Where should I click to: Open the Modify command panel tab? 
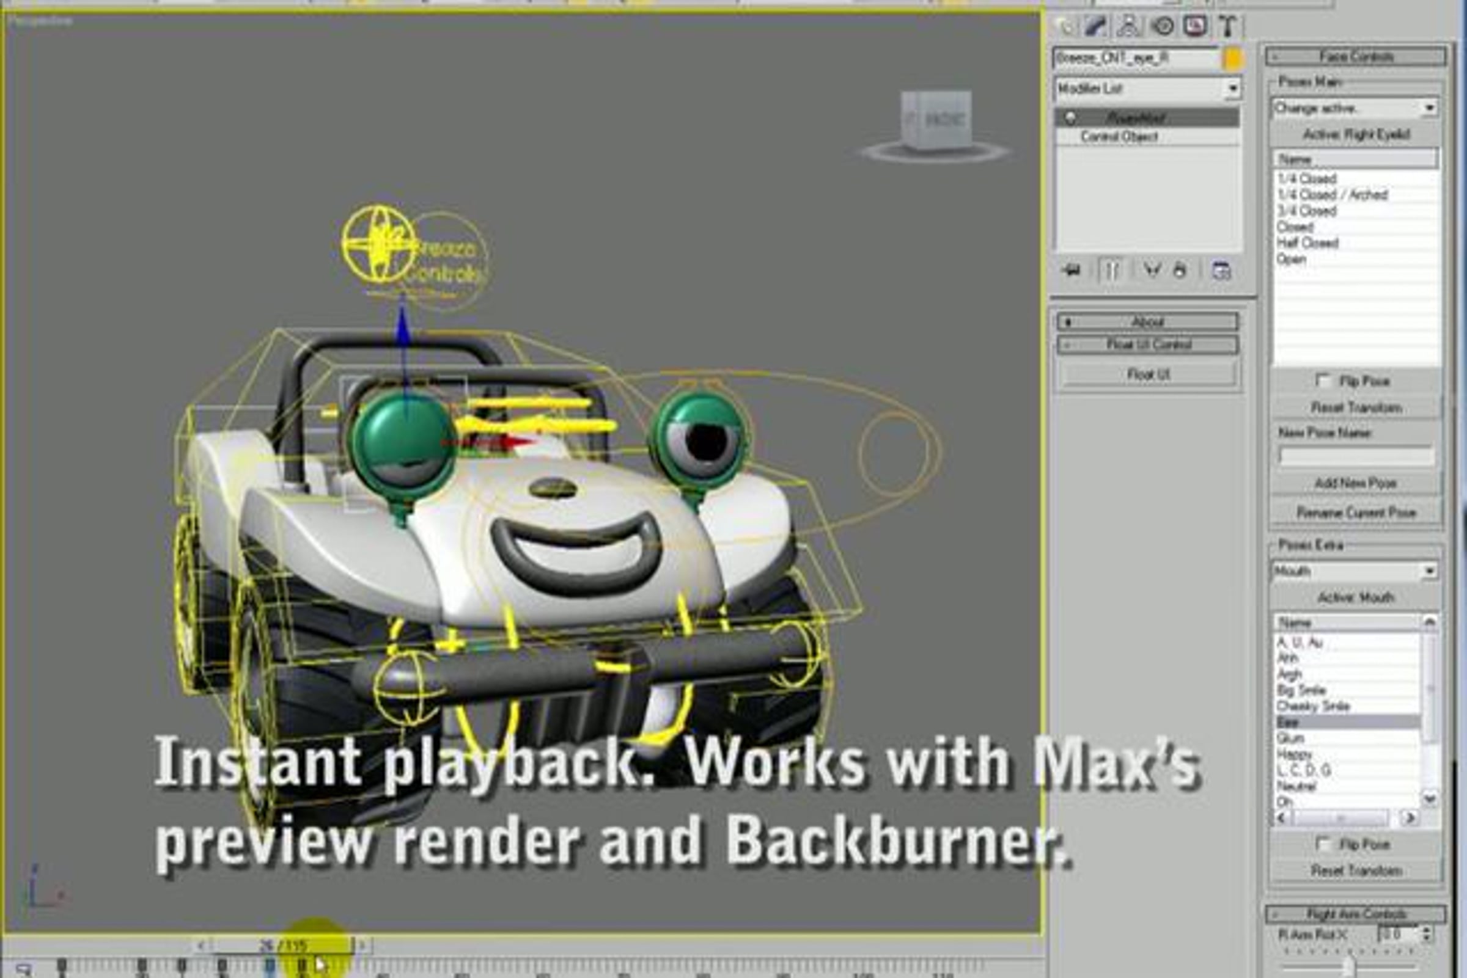[x=1095, y=26]
